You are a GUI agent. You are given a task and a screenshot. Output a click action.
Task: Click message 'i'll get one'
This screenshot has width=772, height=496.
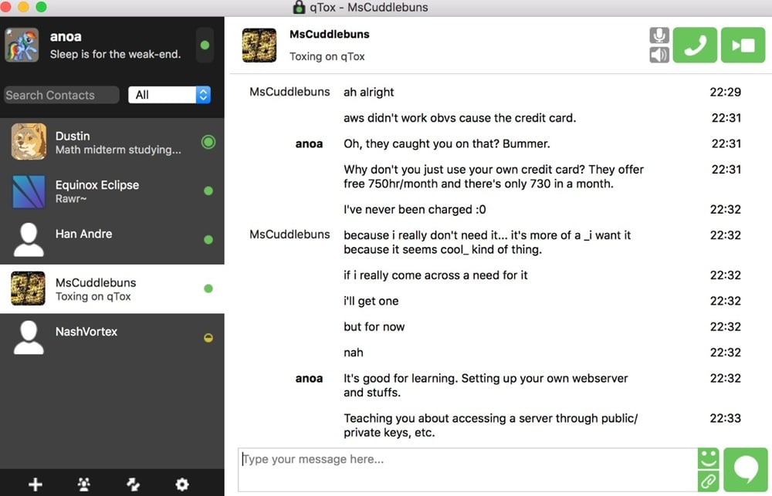[x=371, y=301]
